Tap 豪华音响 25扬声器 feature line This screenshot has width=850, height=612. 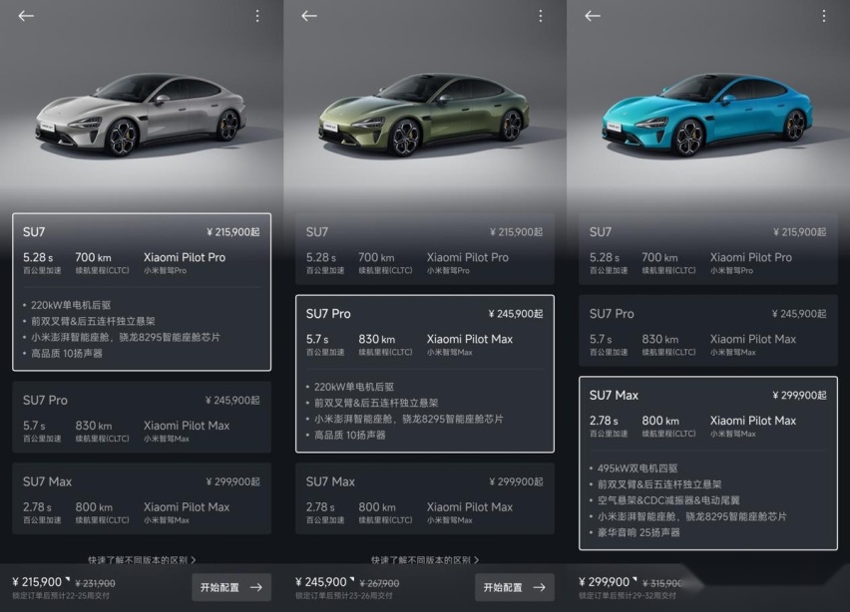[x=638, y=533]
